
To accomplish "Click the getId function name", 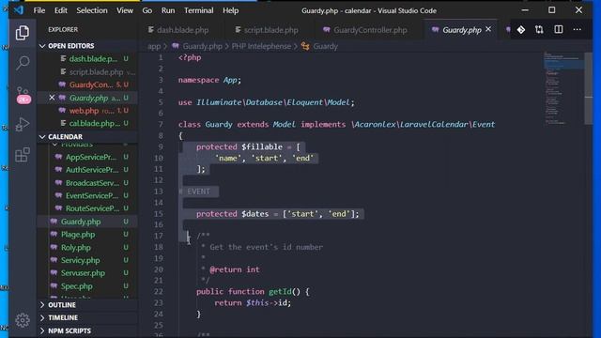I will click(280, 292).
